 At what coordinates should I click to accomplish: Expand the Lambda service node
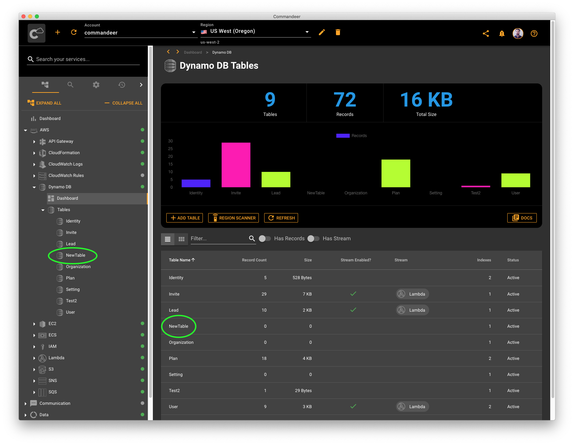point(34,358)
